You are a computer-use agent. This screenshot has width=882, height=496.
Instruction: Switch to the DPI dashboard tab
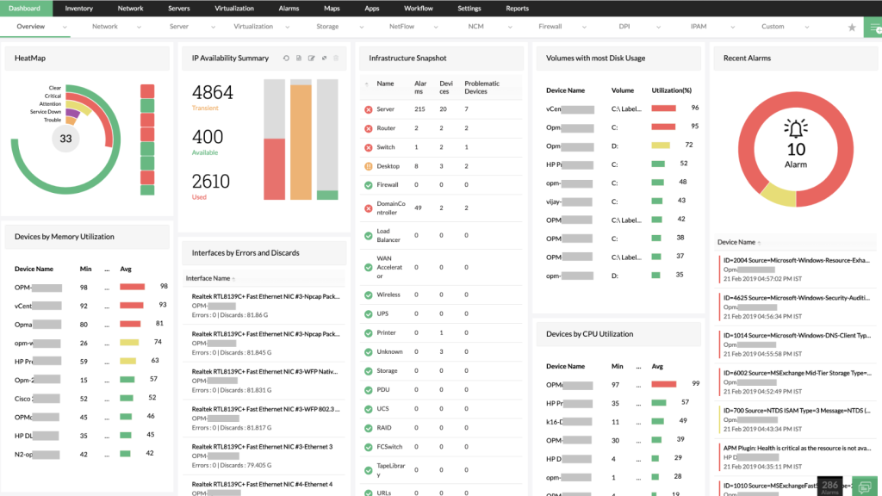(624, 27)
